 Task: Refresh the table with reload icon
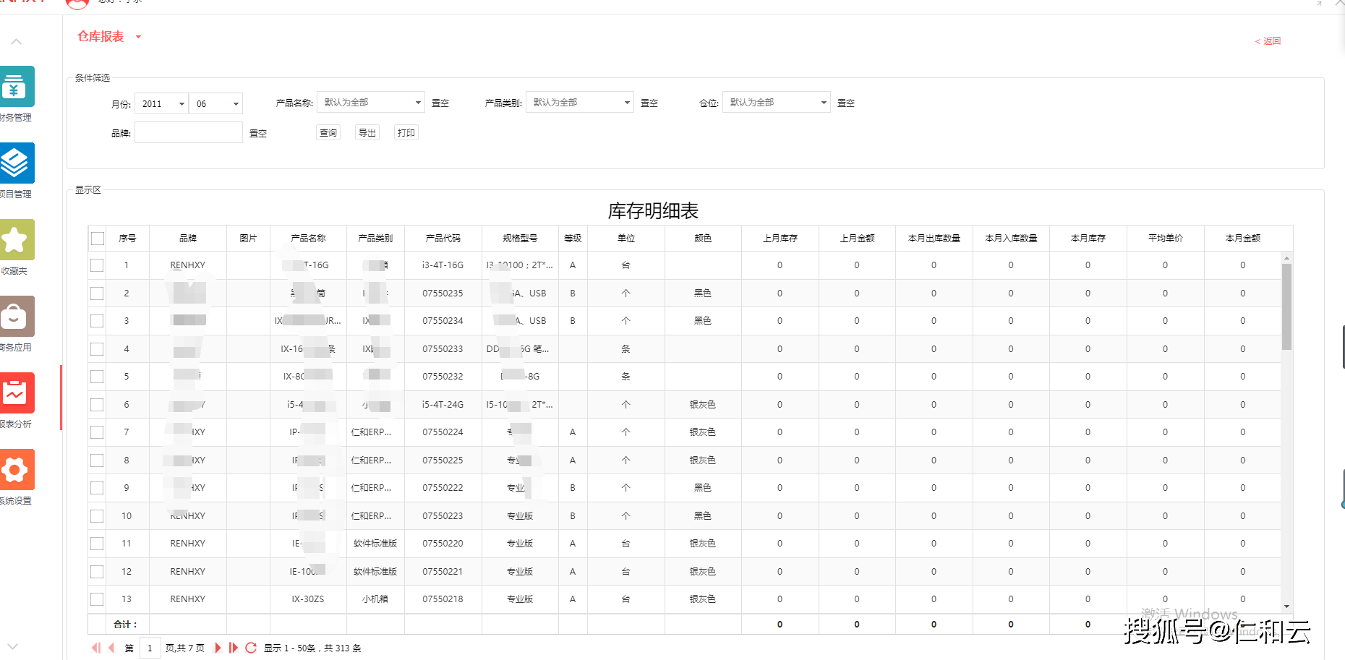pyautogui.click(x=251, y=648)
